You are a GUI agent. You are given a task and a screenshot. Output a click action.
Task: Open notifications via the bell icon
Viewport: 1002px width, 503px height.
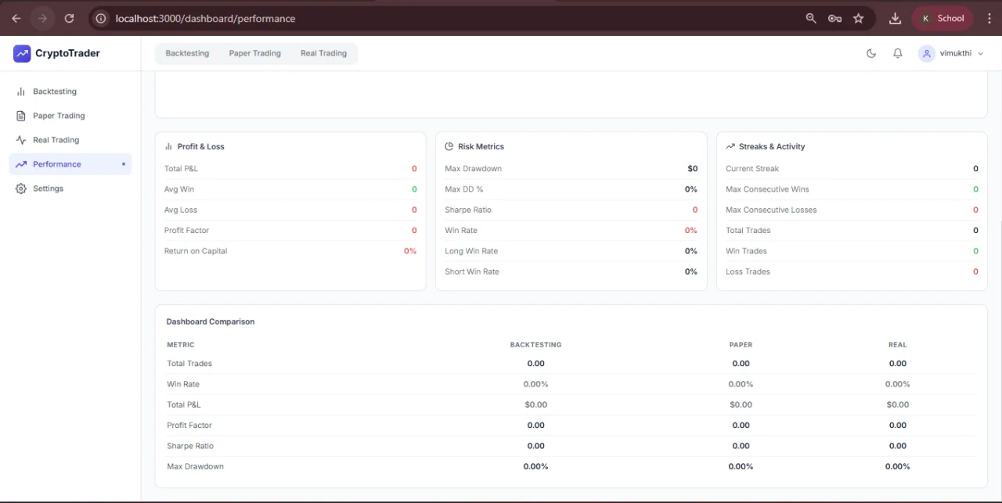(x=898, y=53)
